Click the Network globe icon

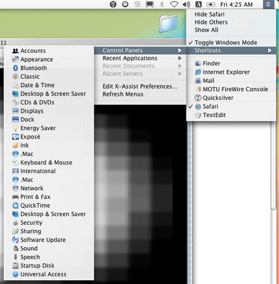click(x=15, y=188)
